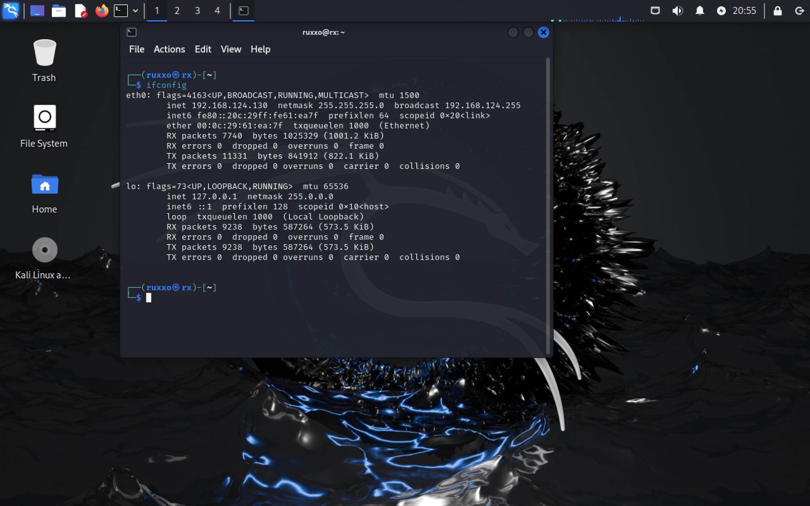Open the File menu in terminal
The image size is (810, 506).
[137, 49]
